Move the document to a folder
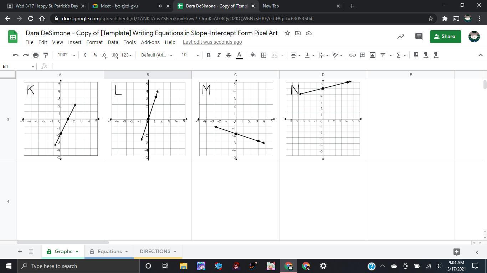This screenshot has height=273, width=487. click(x=298, y=33)
